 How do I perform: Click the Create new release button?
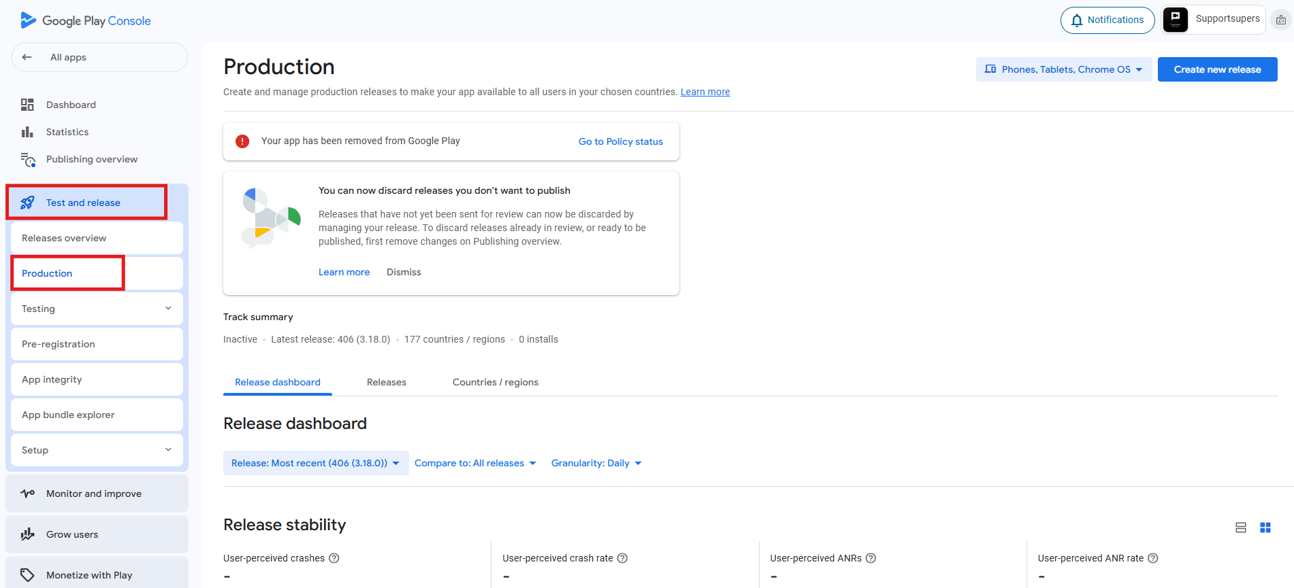pos(1217,69)
